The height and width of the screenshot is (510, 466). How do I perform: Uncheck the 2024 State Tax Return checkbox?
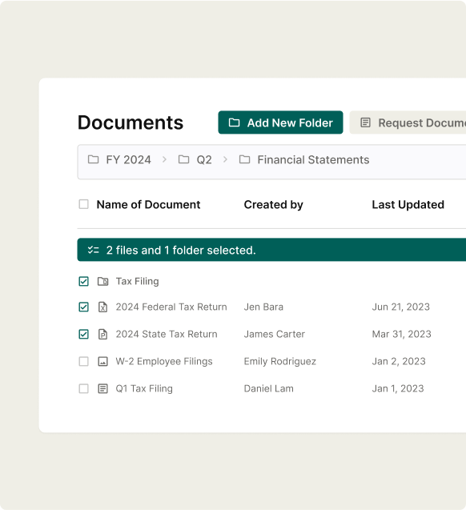click(83, 334)
